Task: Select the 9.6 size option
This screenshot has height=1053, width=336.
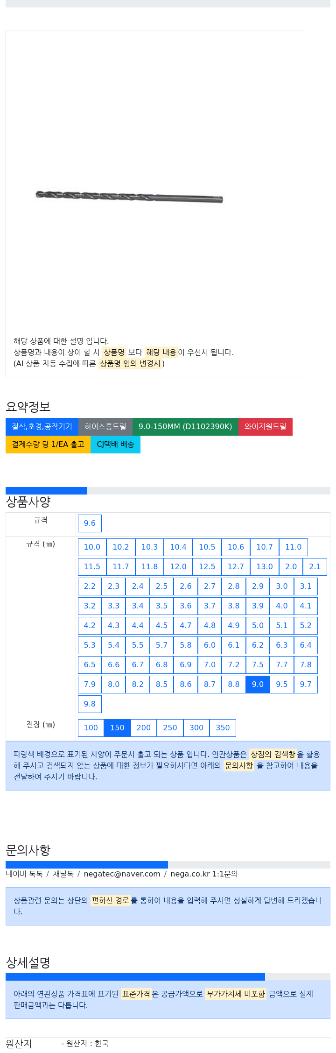Action: coord(90,523)
